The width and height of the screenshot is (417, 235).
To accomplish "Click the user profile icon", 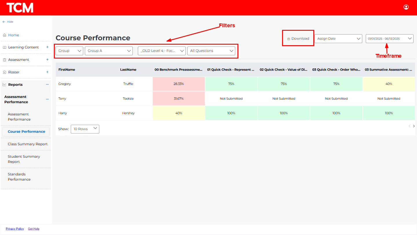I will point(406,7).
